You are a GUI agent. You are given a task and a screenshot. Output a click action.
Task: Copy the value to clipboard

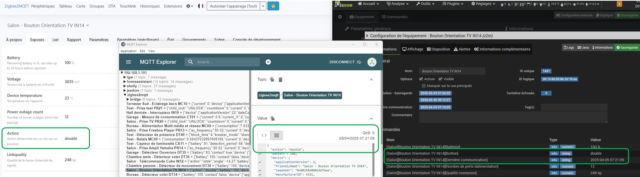(x=273, y=119)
